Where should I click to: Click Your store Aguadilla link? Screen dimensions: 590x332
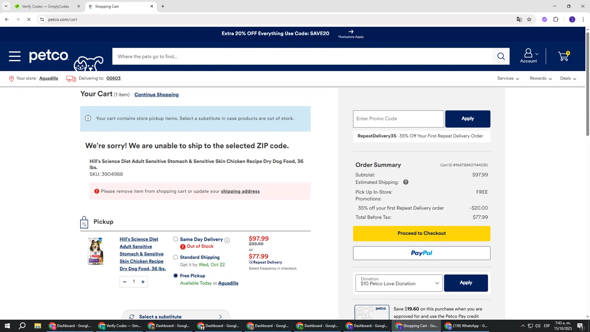[x=49, y=78]
